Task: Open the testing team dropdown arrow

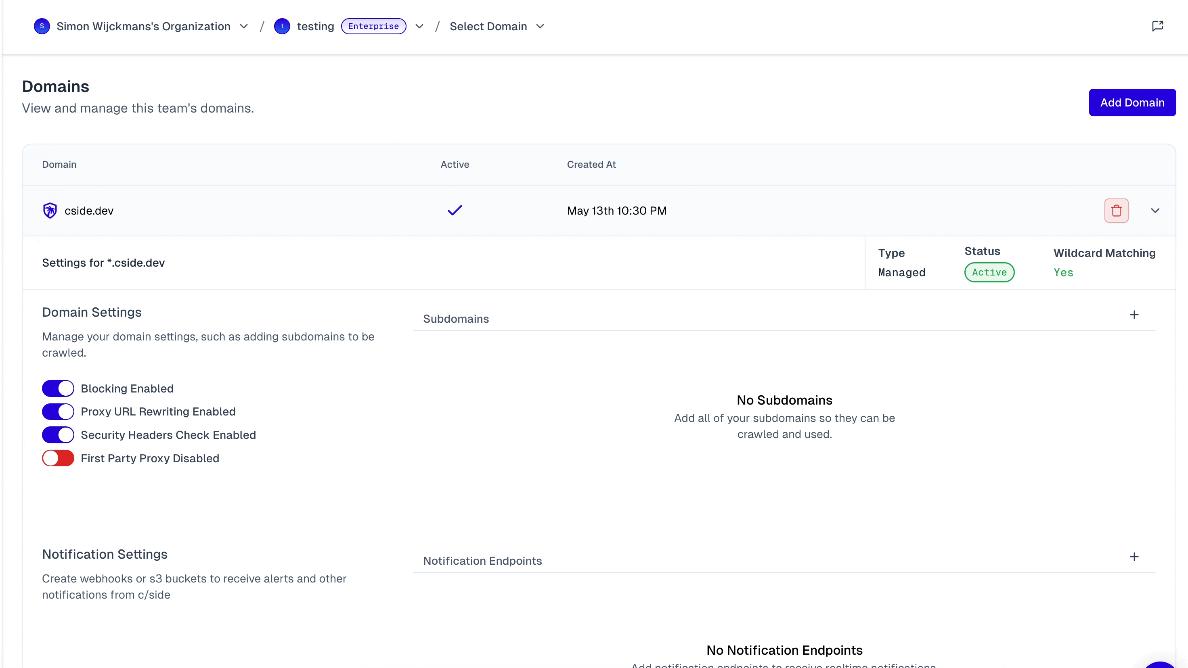Action: (419, 26)
